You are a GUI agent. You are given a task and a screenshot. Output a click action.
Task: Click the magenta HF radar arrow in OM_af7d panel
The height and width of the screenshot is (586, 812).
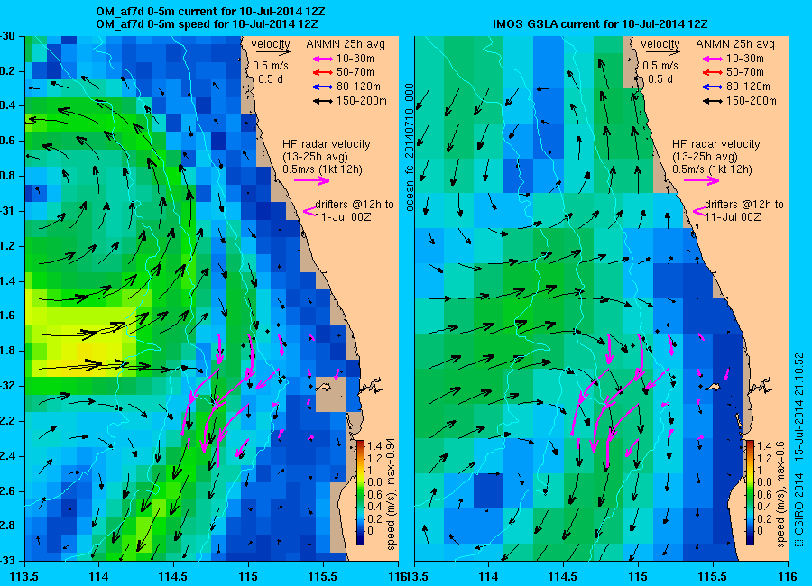coord(312,180)
